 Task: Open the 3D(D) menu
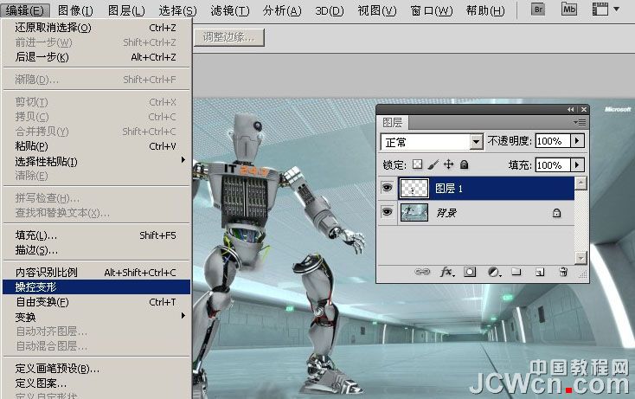pos(330,10)
